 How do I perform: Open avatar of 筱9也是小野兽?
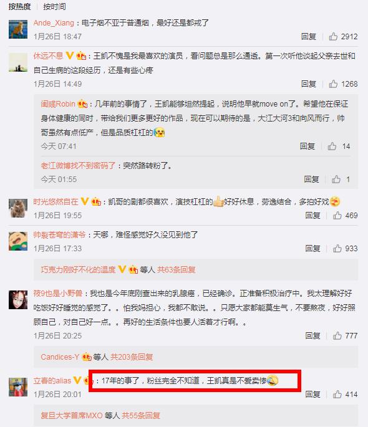point(18,300)
